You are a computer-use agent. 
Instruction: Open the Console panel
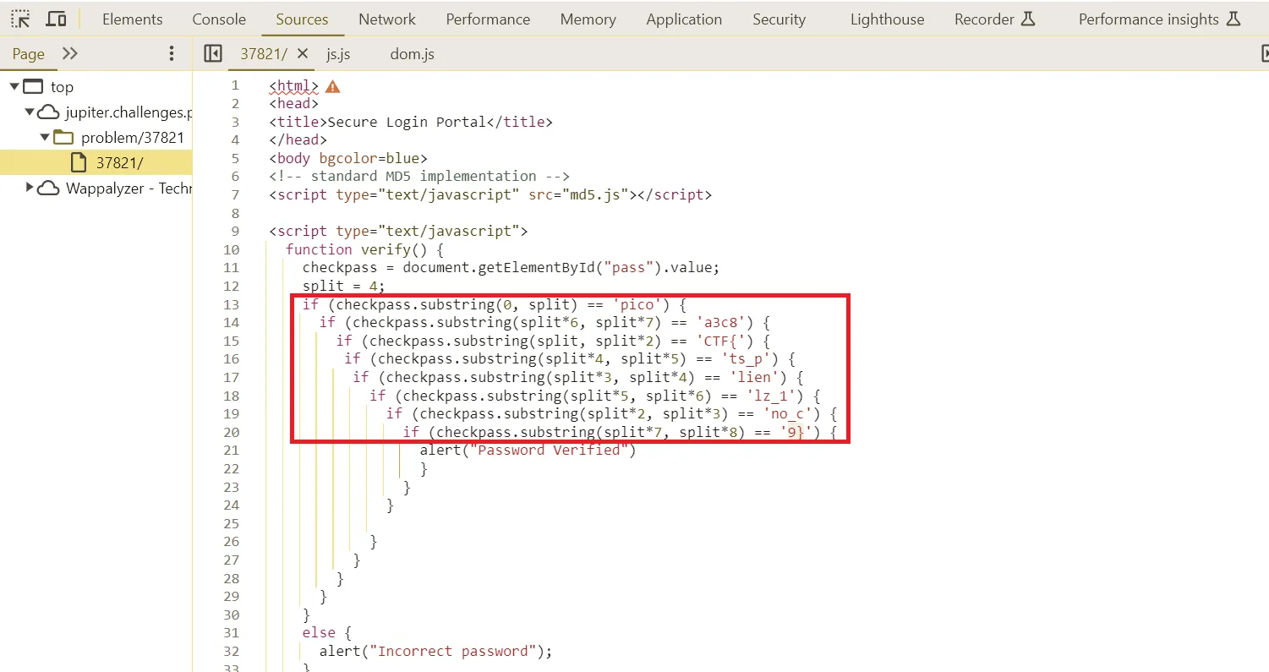(219, 19)
